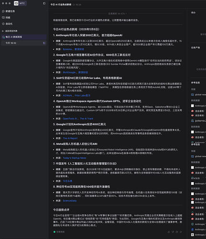Click the first 参考信息 panel heading
The image size is (206, 239).
click(x=195, y=83)
